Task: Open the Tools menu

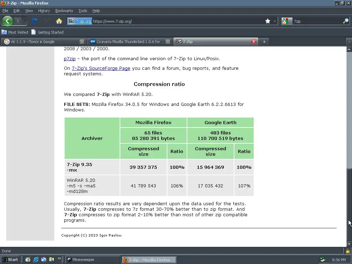Action: (82, 11)
